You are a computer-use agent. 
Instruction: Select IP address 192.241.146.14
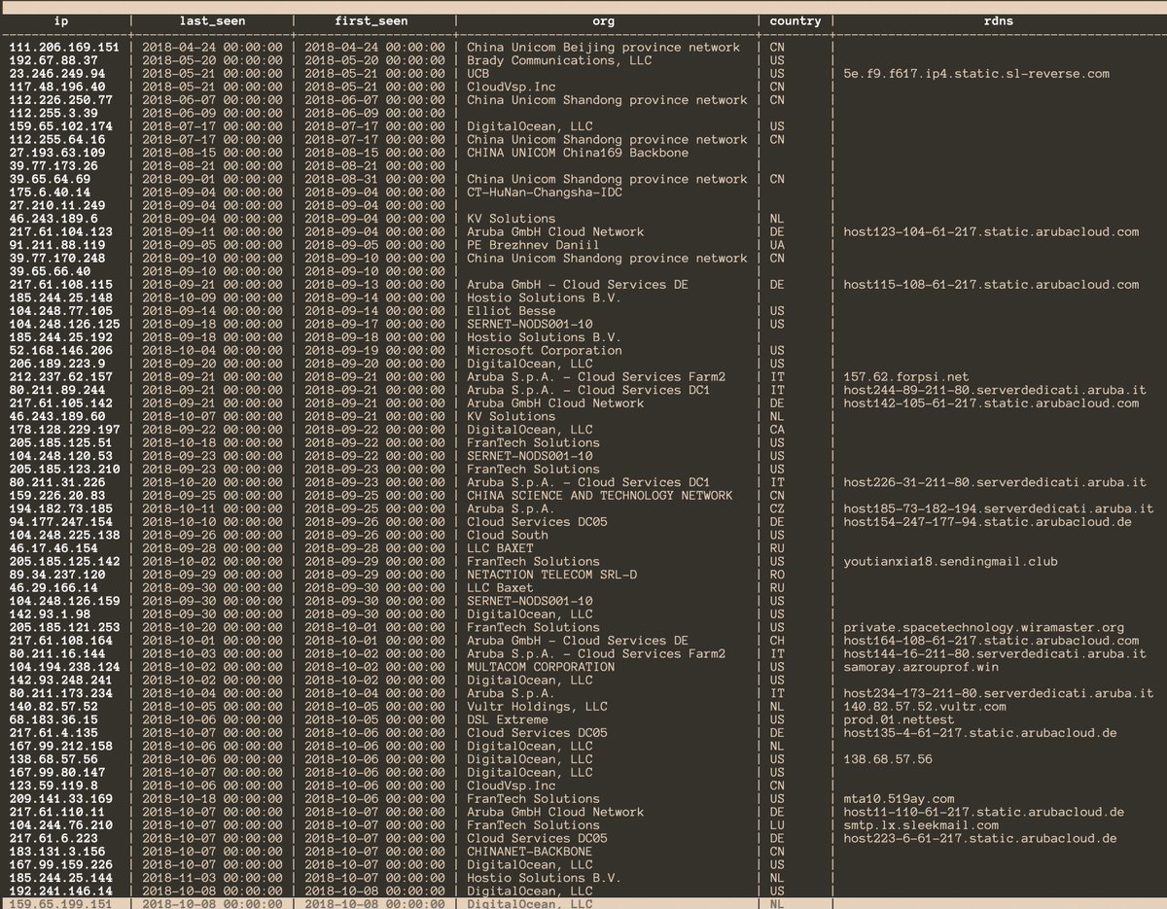click(x=60, y=891)
